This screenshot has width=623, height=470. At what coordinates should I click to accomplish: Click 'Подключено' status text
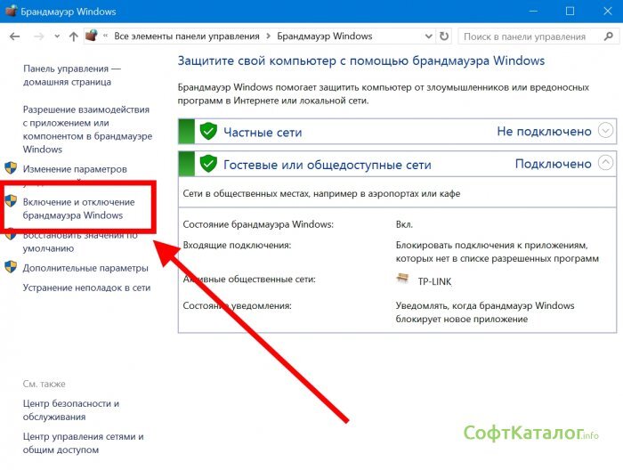[x=553, y=164]
